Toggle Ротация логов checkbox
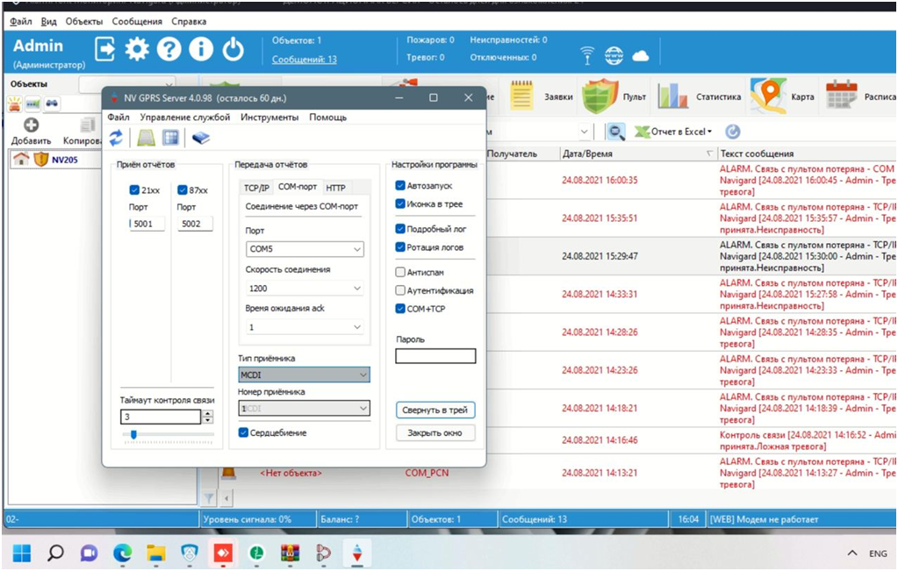Viewport: 898px width, 571px height. click(x=400, y=247)
